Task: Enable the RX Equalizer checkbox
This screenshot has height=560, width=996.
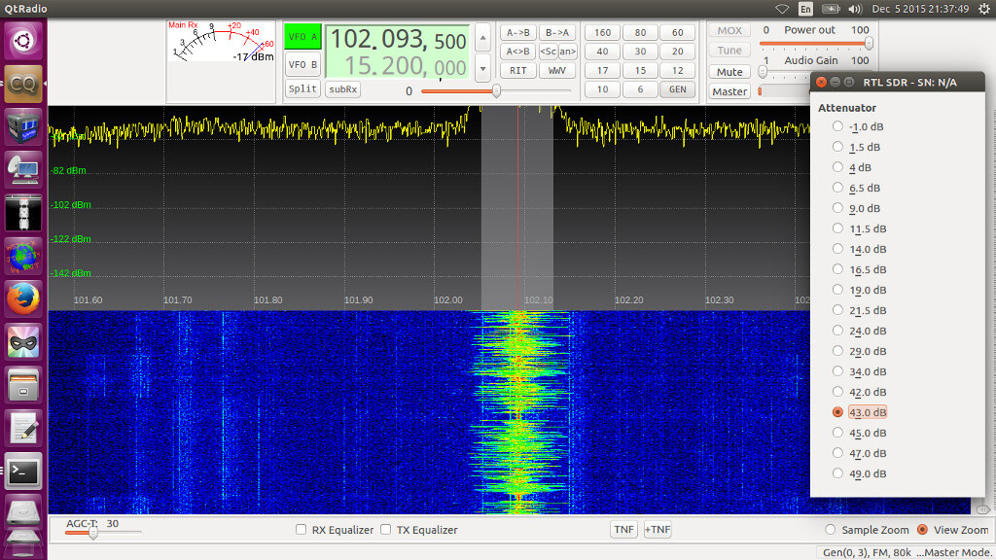Action: pyautogui.click(x=302, y=529)
